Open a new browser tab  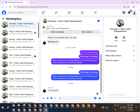coord(32,2)
